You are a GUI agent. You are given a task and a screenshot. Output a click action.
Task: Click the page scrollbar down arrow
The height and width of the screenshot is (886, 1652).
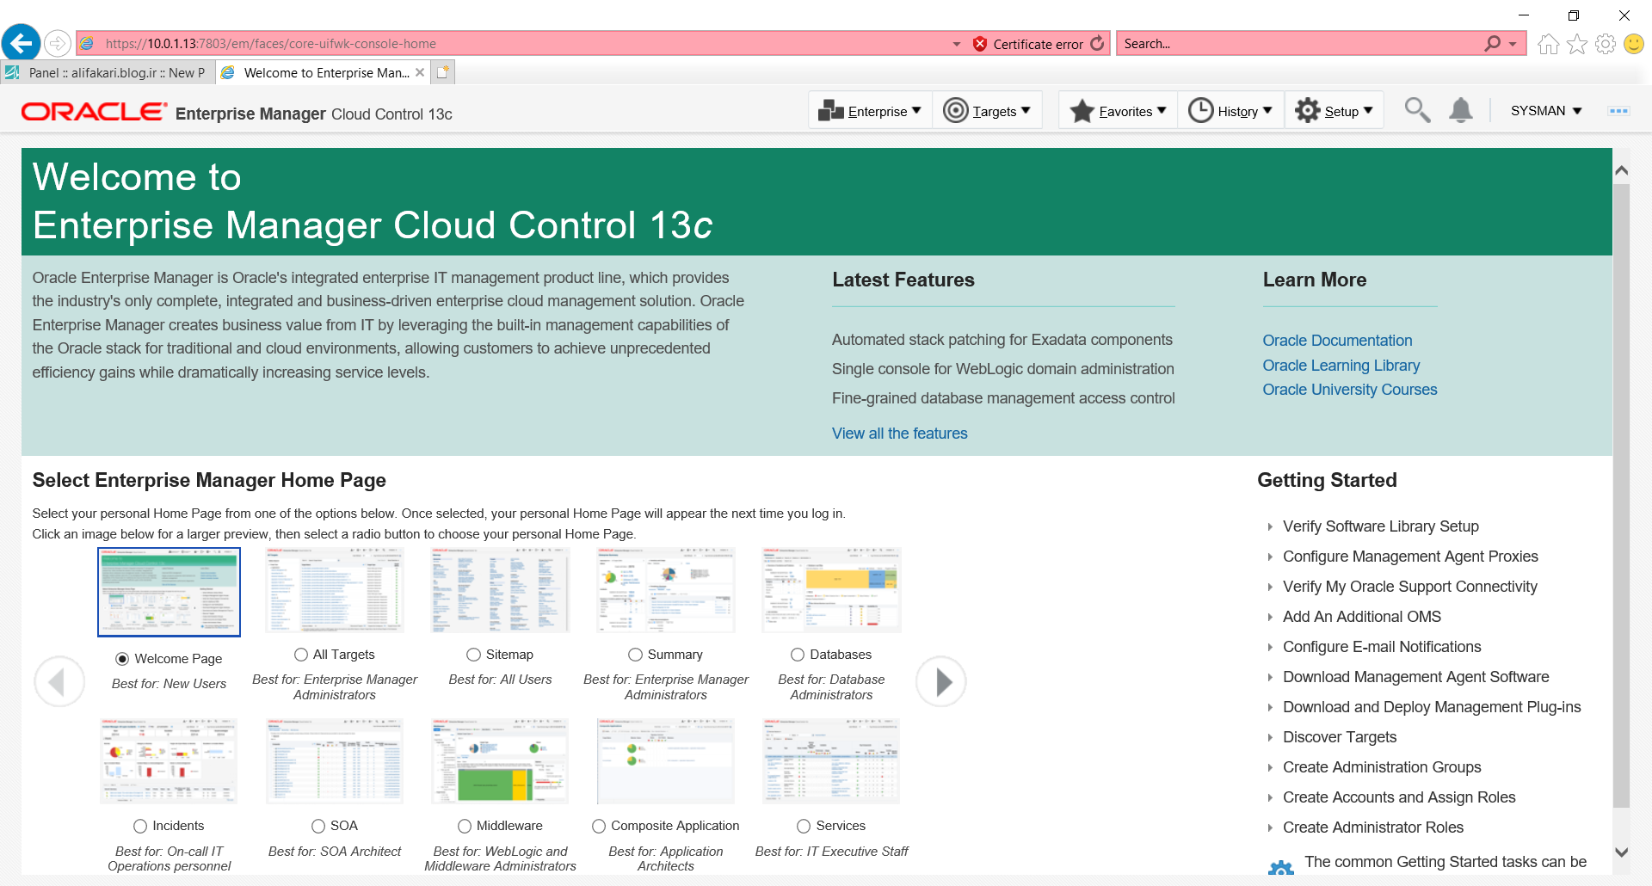coord(1621,852)
